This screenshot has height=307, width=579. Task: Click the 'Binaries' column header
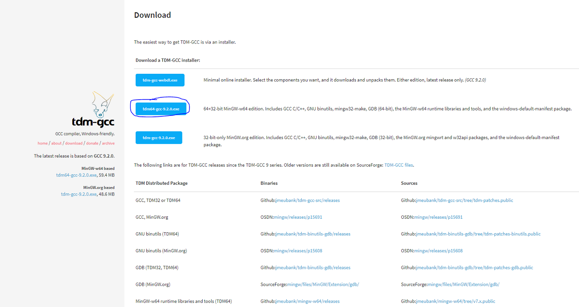(x=269, y=183)
